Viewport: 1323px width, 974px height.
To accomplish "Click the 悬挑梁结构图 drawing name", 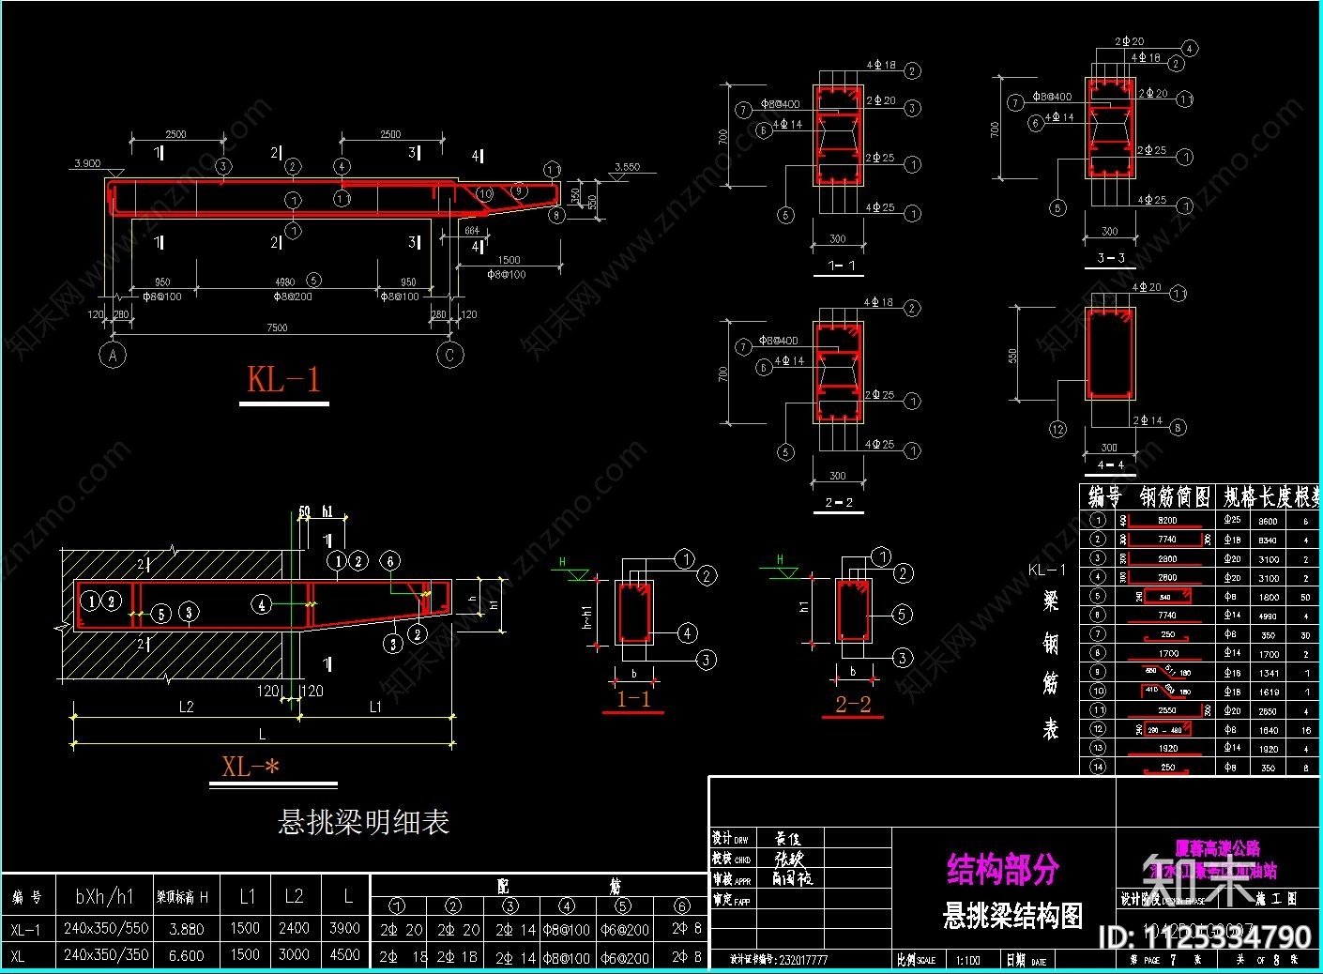I will click(x=1012, y=915).
